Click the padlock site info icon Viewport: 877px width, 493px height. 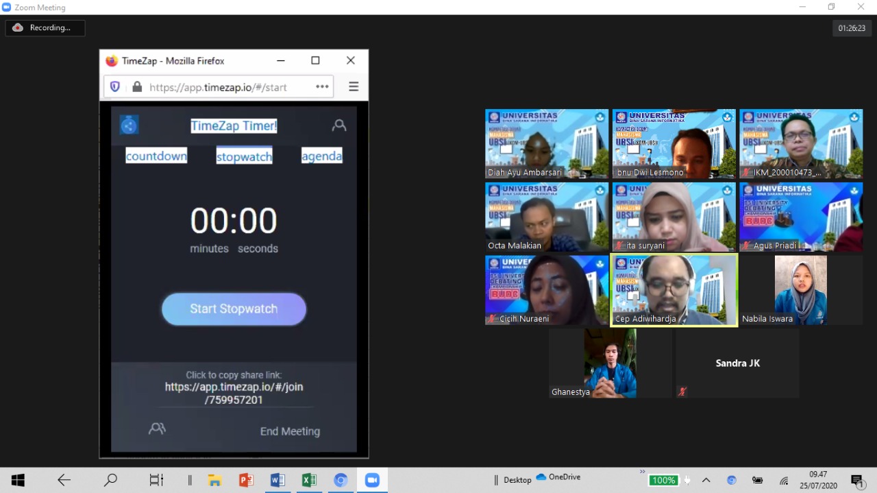137,87
